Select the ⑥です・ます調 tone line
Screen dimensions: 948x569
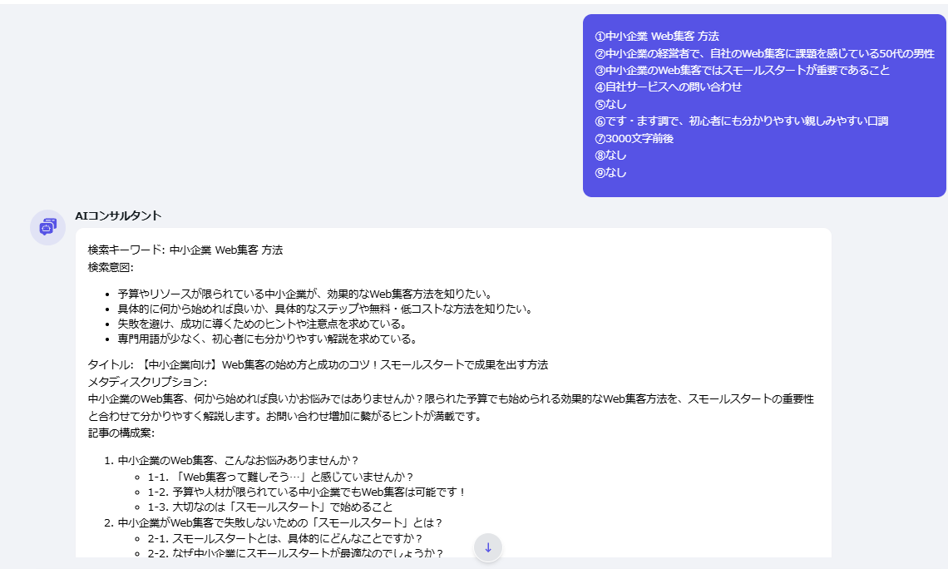(741, 121)
